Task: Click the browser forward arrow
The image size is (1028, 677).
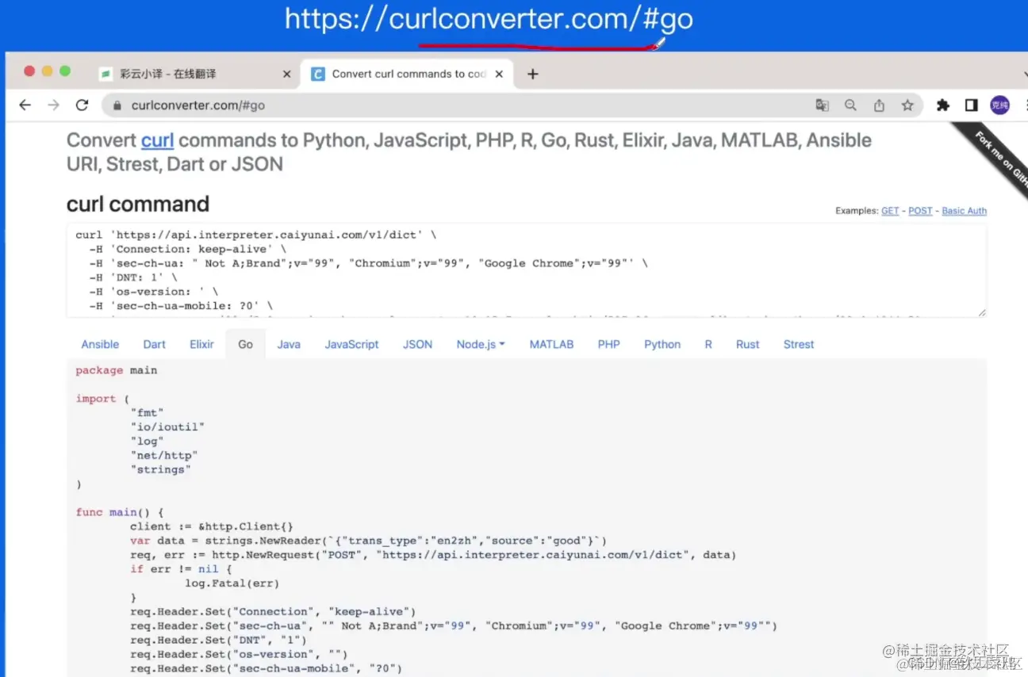Action: tap(53, 105)
